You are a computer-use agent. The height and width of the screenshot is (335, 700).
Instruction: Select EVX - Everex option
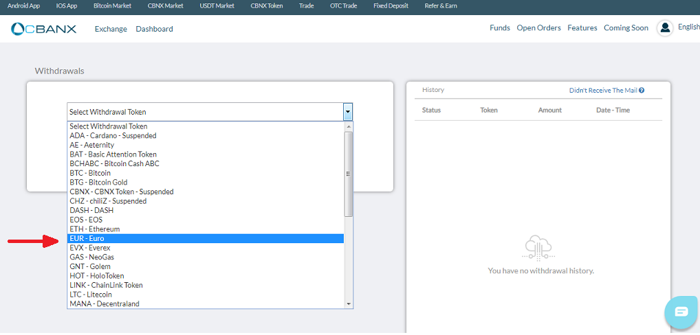pyautogui.click(x=206, y=248)
